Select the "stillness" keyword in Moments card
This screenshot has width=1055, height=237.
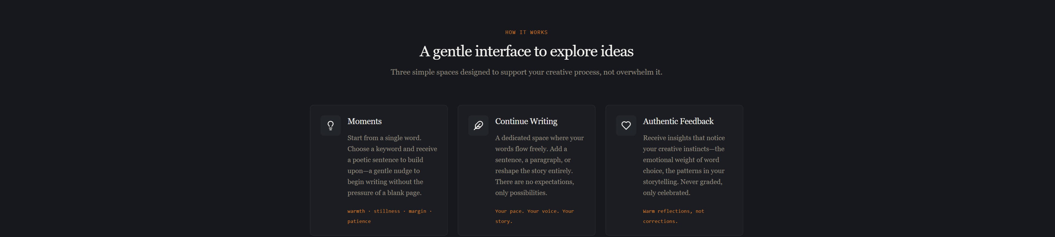coord(387,211)
